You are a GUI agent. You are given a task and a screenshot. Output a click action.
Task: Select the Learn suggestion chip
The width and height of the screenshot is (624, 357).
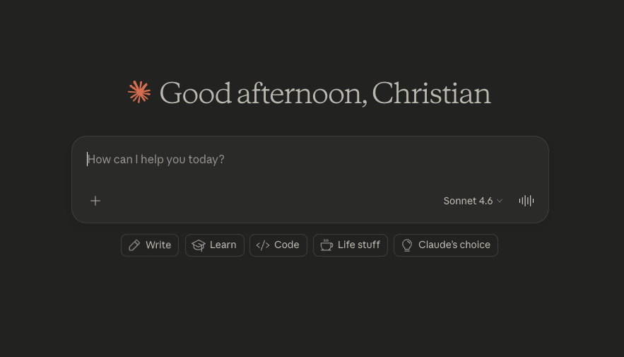click(215, 245)
